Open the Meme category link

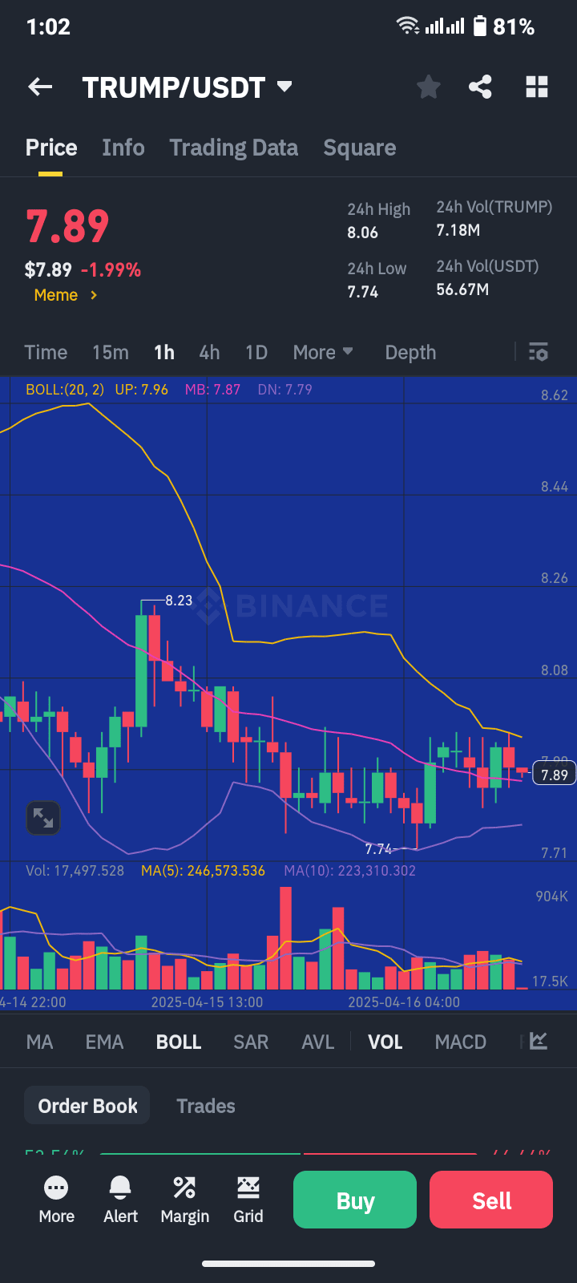click(66, 295)
